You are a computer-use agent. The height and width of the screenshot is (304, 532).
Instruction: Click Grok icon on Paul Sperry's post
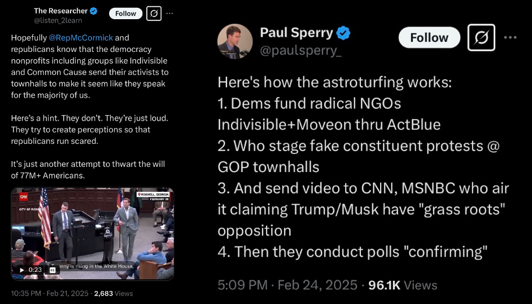(x=481, y=38)
